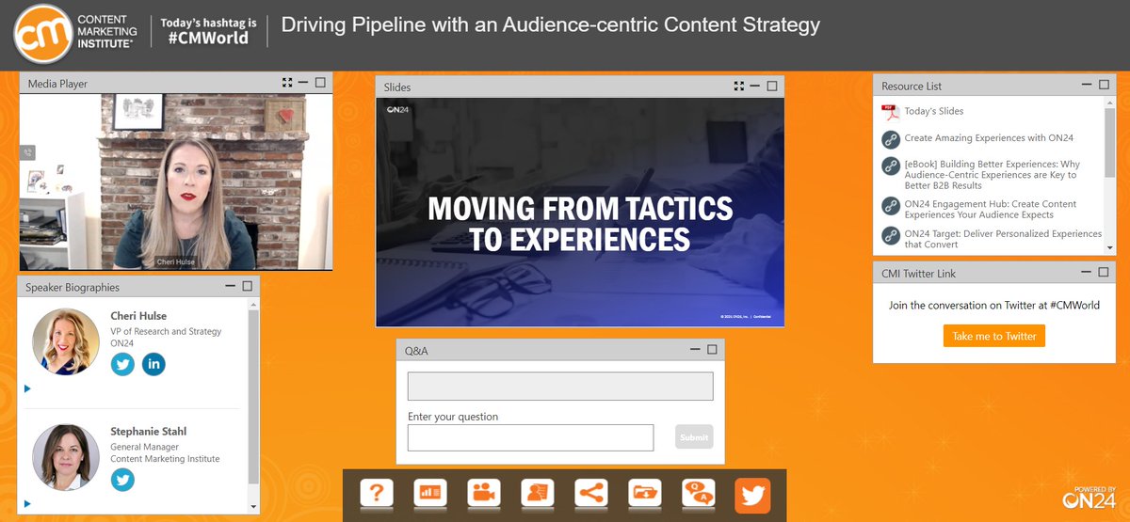The image size is (1130, 522).
Task: Click the PDF icon for Today's Slides
Action: click(890, 112)
